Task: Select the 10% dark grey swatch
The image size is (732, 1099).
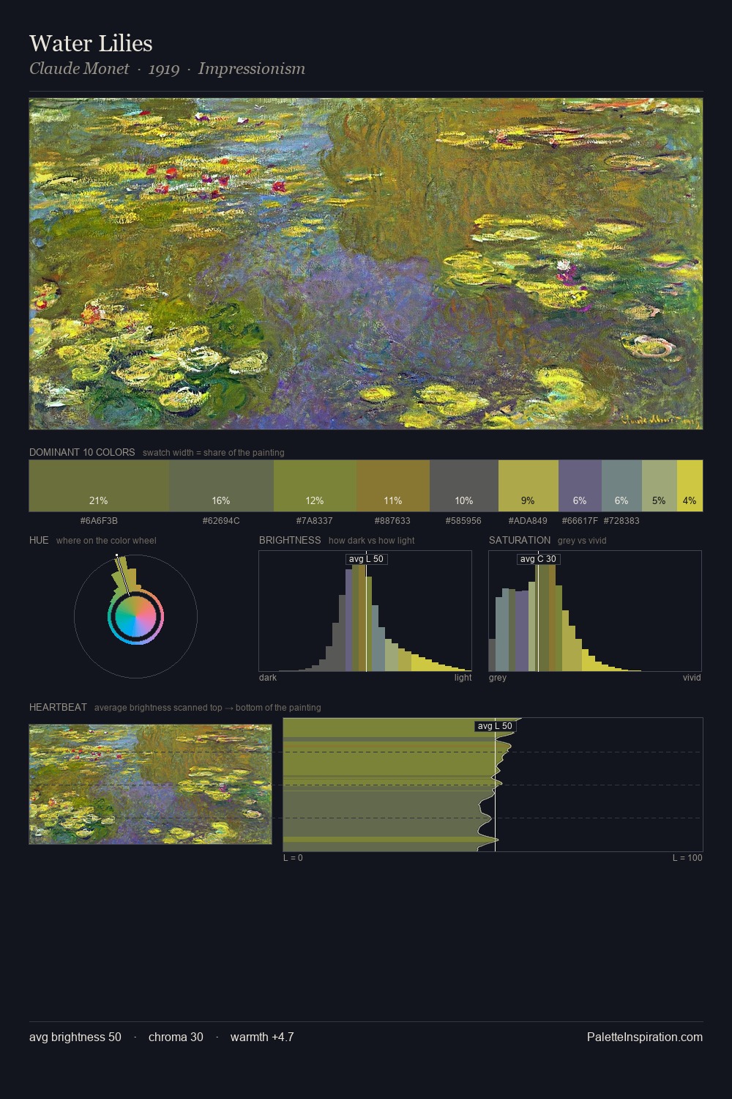Action: tap(464, 486)
